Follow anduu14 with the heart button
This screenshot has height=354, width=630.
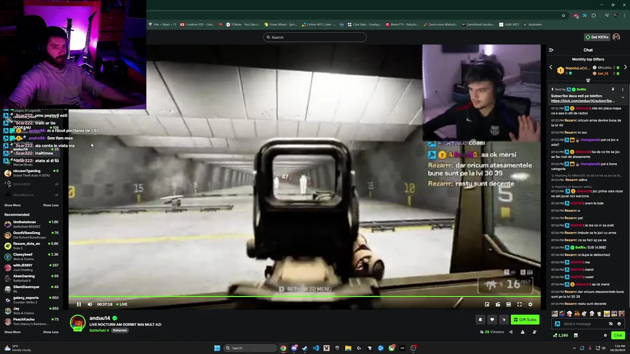pyautogui.click(x=492, y=320)
